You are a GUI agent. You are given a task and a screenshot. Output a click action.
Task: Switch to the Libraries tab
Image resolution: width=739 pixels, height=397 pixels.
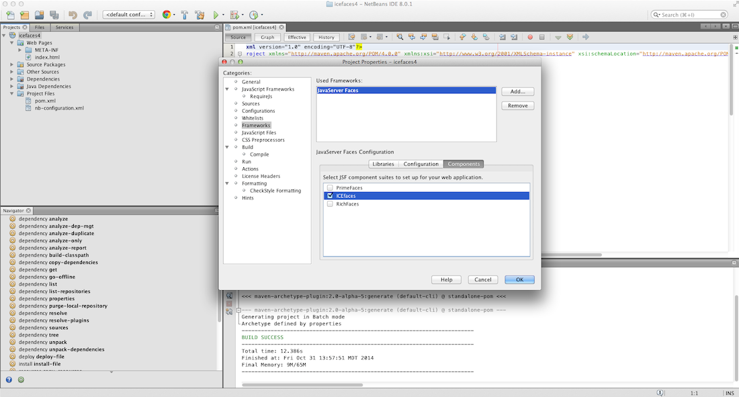click(x=383, y=164)
